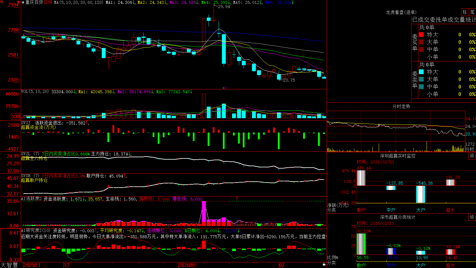Click the teal 大单 swatch under 委卖单
This screenshot has width=476, height=268.
421,79
